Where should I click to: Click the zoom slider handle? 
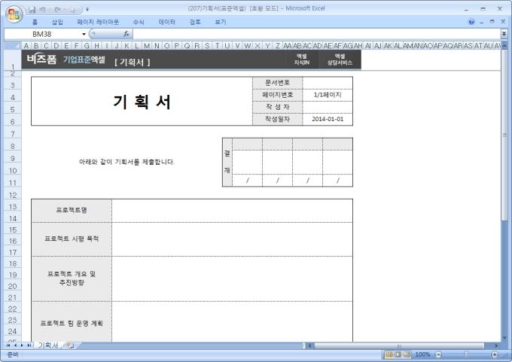coord(466,354)
